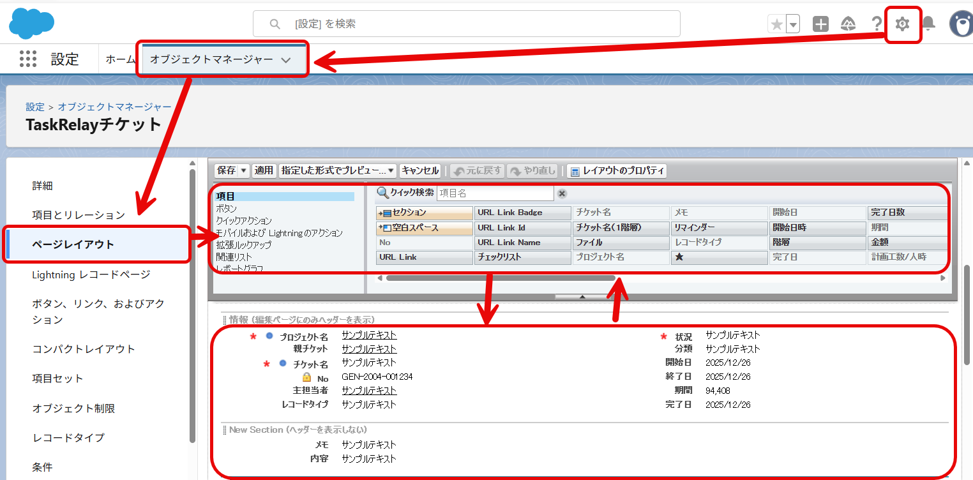Click the 親チケット サンプルテキスト link

(x=369, y=349)
